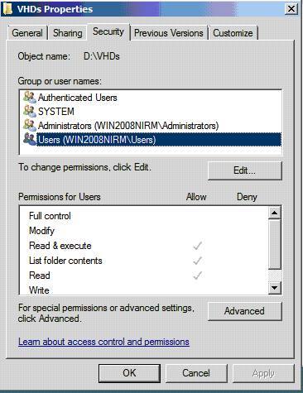Click the Modify permission row
Viewport: 303px width, 393px height.
(x=143, y=231)
